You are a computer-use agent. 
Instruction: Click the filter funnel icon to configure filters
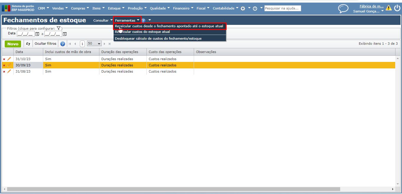point(59,28)
